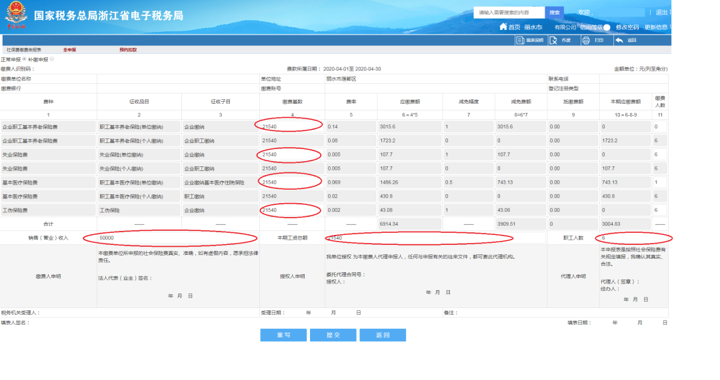This screenshot has width=720, height=380.
Task: Click 单位地址 text 丽水市莲都区
Action: (341, 79)
